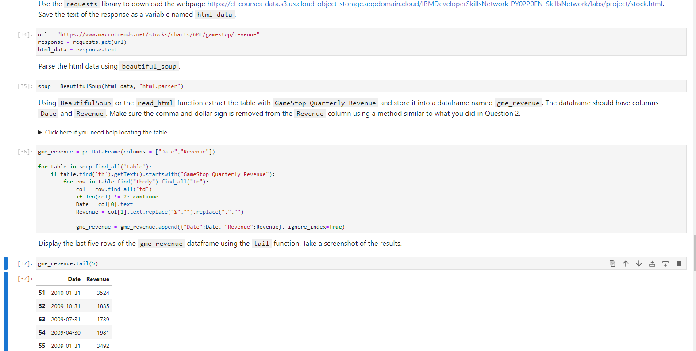
Task: Click the vertical scrollbar thumb at right edge
Action: [695, 254]
